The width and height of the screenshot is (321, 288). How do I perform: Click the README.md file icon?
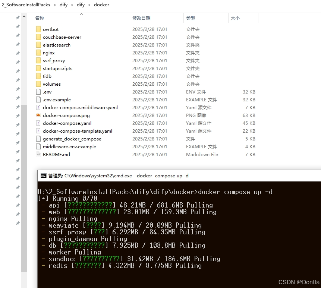pos(38,154)
